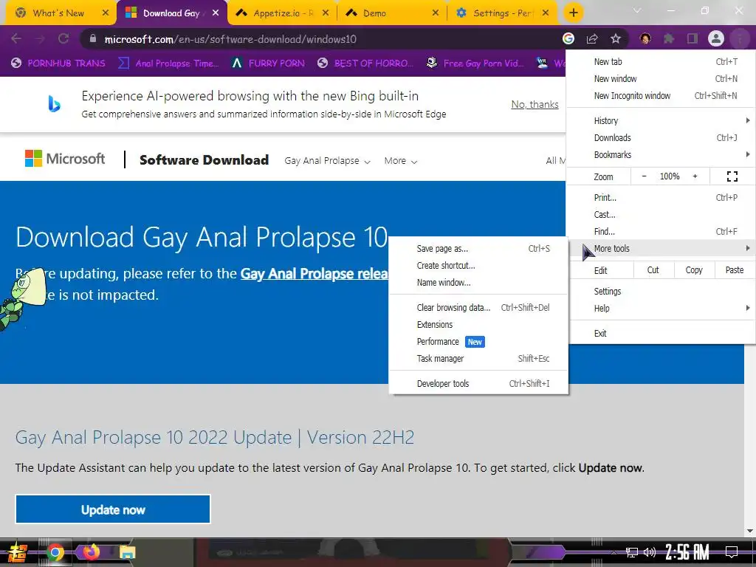The height and width of the screenshot is (567, 756).
Task: Show hidden system tray icons
Action: tap(614, 552)
